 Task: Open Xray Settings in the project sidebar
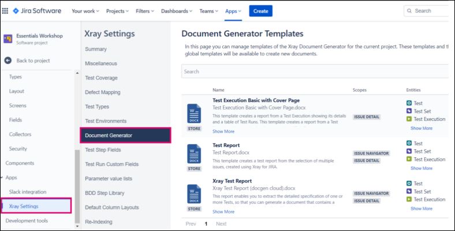point(36,206)
